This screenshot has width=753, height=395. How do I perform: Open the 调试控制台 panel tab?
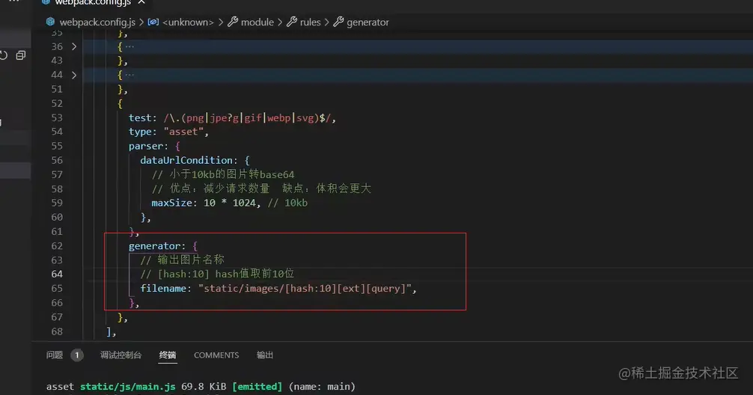click(121, 355)
